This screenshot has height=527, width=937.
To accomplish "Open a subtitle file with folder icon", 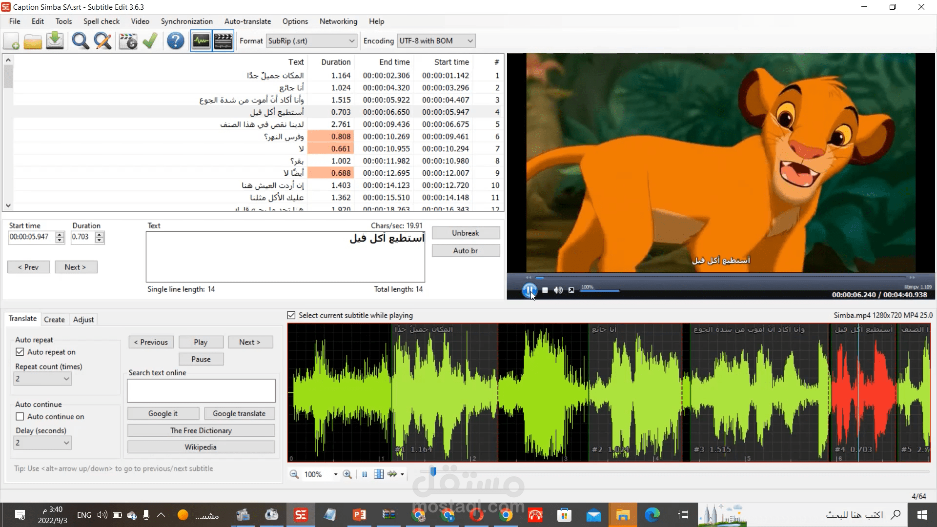I will point(33,41).
